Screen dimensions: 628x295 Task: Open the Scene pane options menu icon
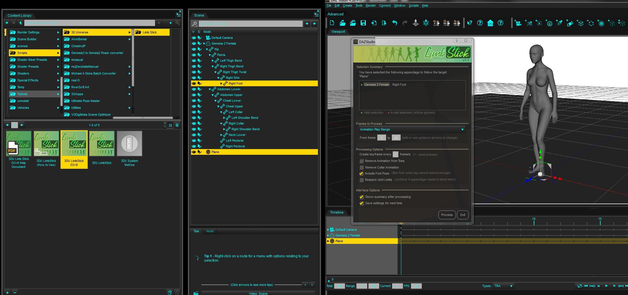[316, 15]
